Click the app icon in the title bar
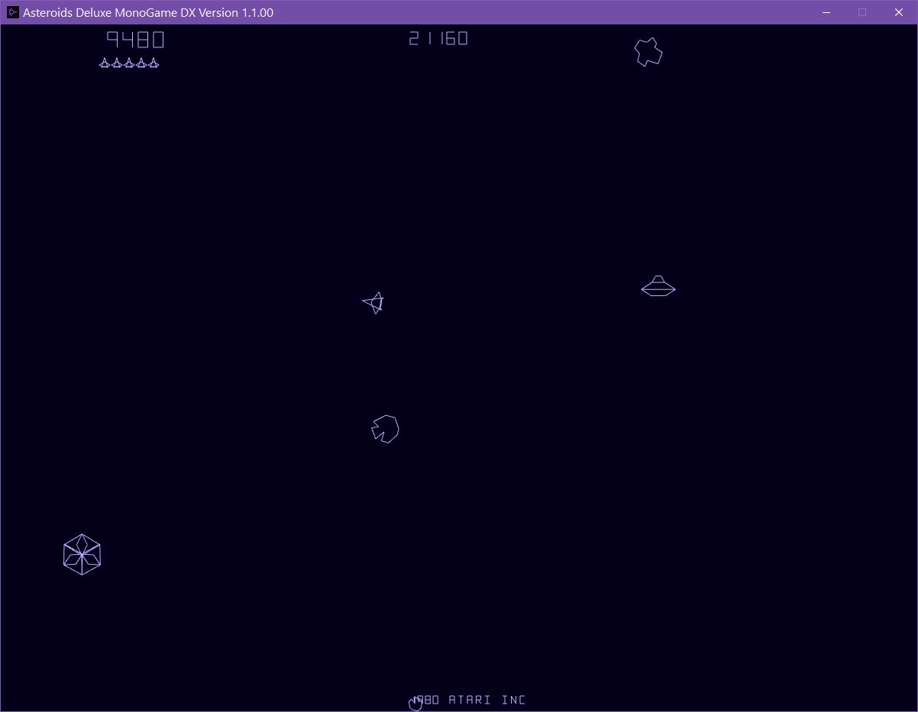The image size is (918, 712). pos(12,12)
